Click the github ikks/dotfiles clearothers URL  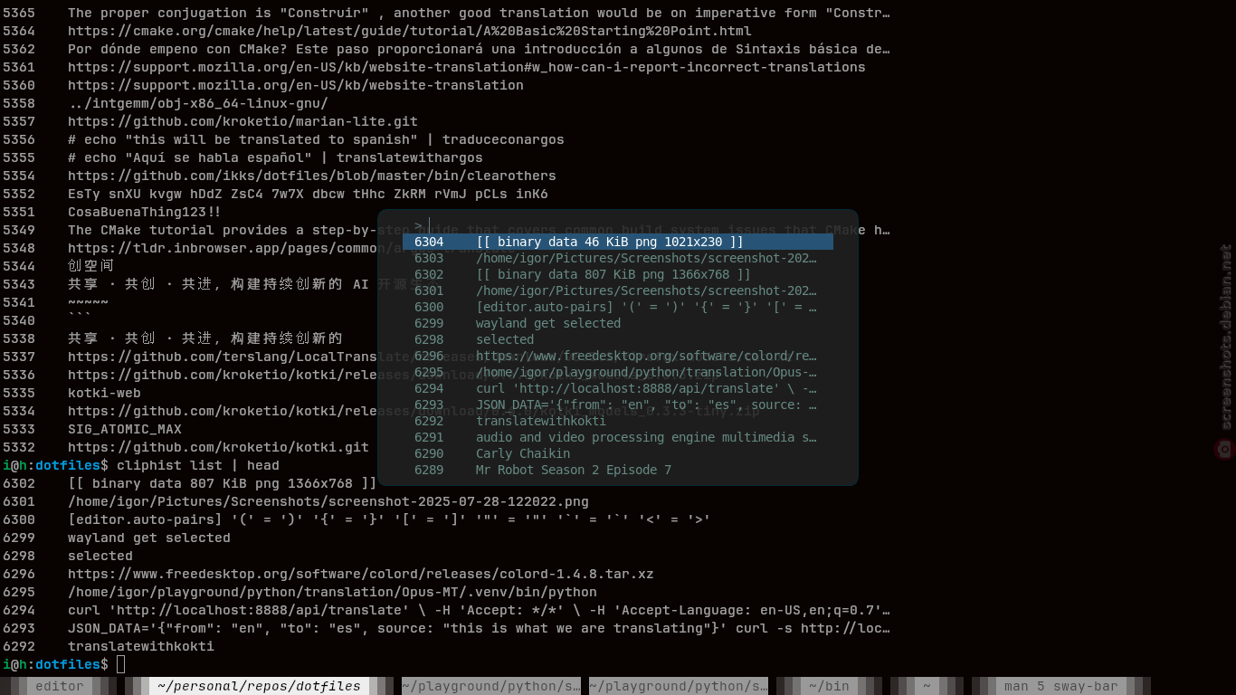[x=312, y=176]
